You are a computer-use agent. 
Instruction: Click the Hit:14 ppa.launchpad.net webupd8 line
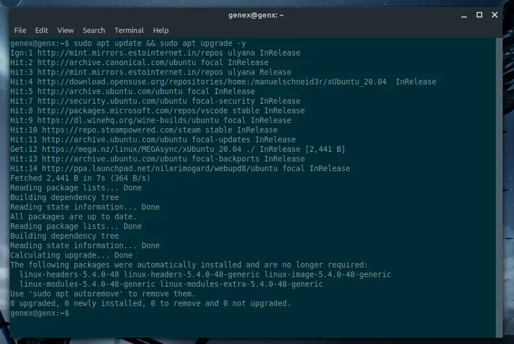pos(180,168)
